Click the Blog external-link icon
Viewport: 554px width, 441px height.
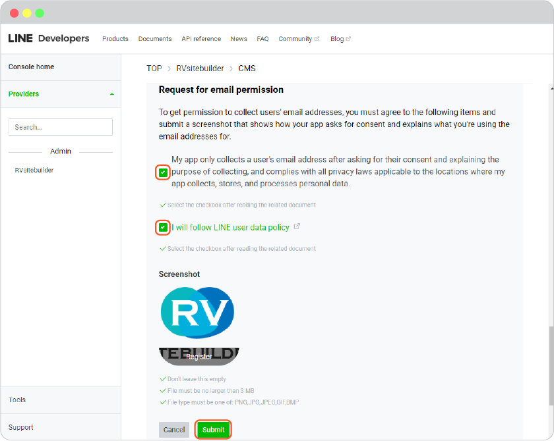click(348, 39)
